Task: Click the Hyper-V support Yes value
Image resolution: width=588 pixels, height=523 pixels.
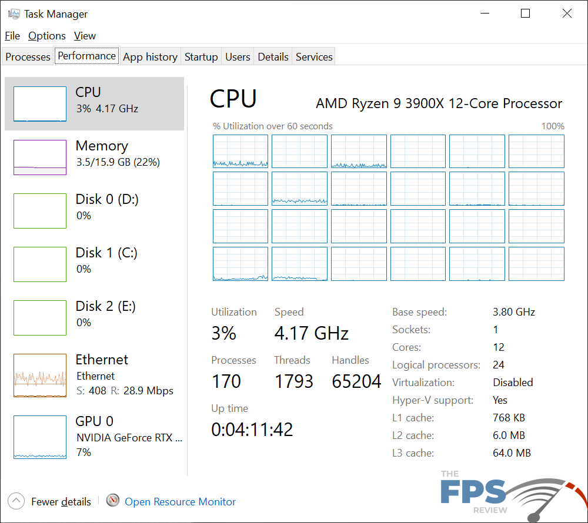Action: click(500, 400)
